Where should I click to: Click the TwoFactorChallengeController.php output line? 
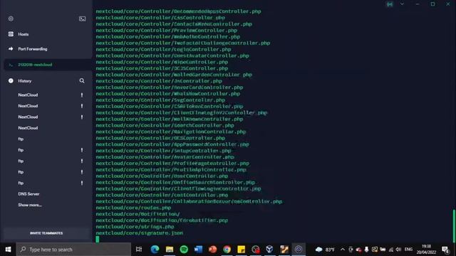pos(183,43)
